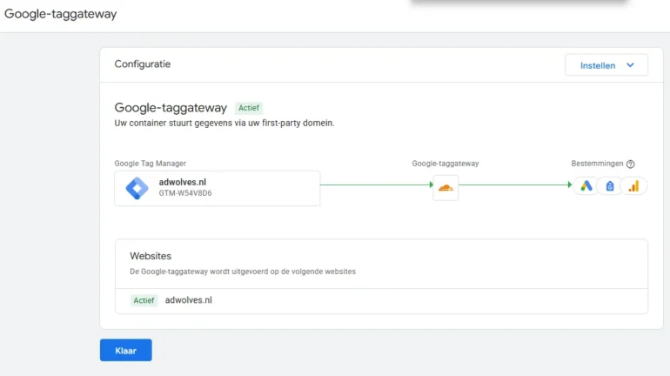Select the adwolves.nl container card
The width and height of the screenshot is (670, 376).
click(x=217, y=188)
